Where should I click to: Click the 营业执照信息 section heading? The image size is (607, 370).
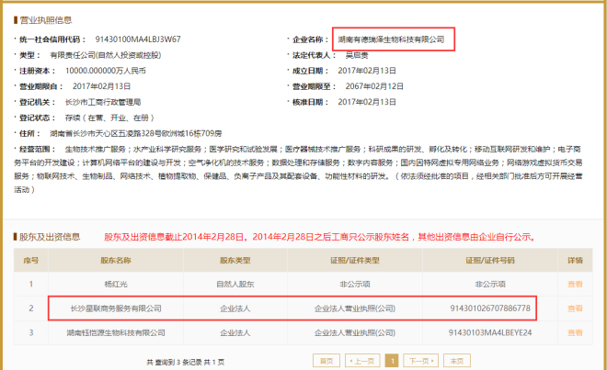click(x=46, y=20)
